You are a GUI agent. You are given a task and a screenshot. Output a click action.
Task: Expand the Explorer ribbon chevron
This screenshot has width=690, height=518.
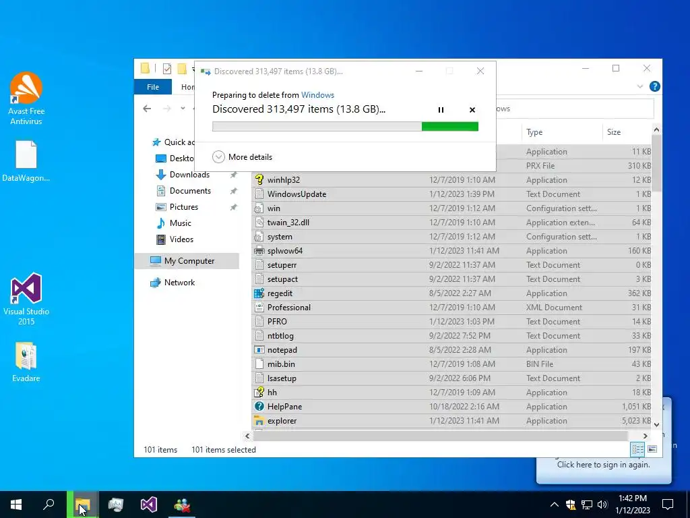(640, 86)
